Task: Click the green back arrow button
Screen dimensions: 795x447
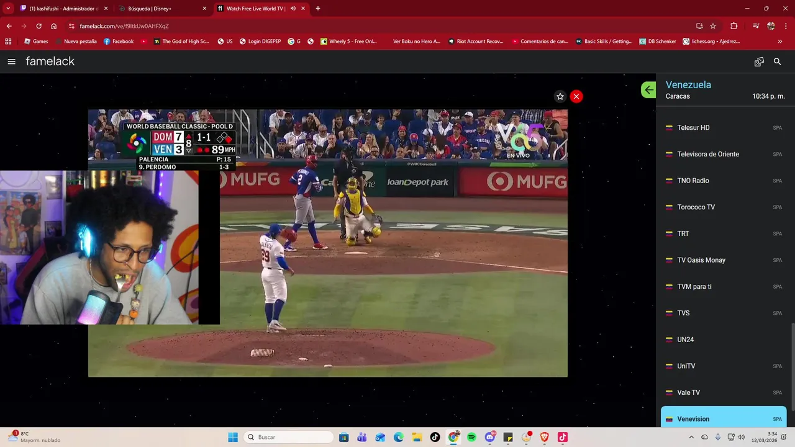Action: [648, 89]
